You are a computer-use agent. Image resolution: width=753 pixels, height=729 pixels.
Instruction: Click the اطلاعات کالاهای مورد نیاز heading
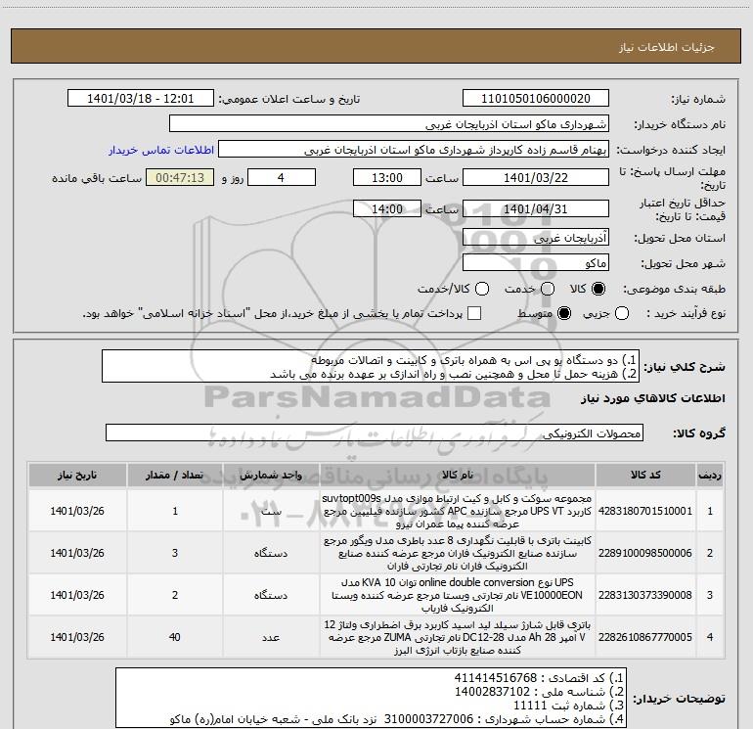tap(653, 398)
